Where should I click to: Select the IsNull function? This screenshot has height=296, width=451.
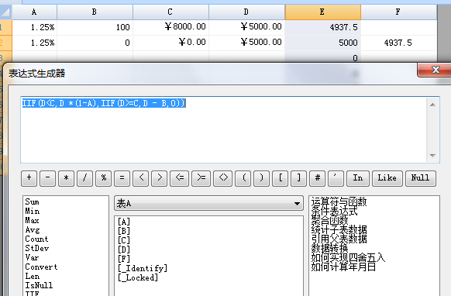(x=39, y=285)
